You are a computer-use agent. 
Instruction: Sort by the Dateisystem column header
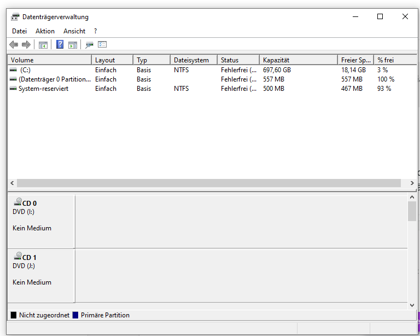click(194, 60)
